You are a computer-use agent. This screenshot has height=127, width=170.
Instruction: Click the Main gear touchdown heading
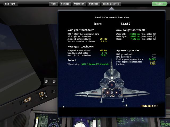(x=81, y=30)
